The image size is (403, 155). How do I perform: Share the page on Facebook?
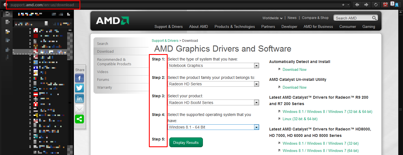pyautogui.click(x=79, y=78)
